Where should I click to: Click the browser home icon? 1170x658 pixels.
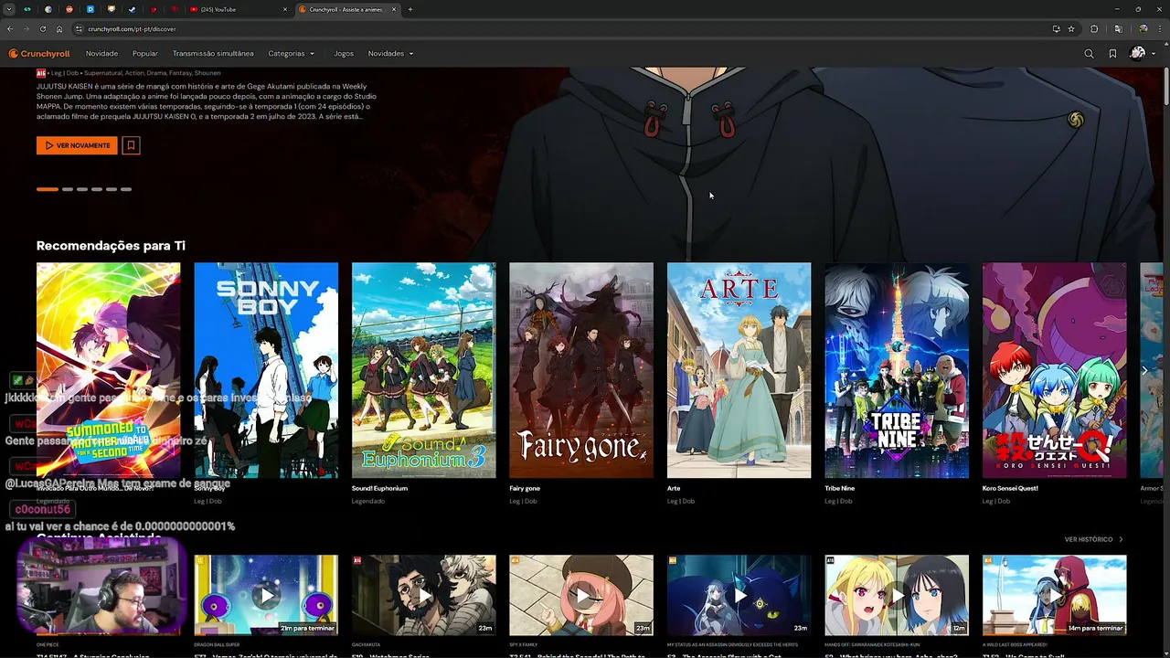[59, 29]
